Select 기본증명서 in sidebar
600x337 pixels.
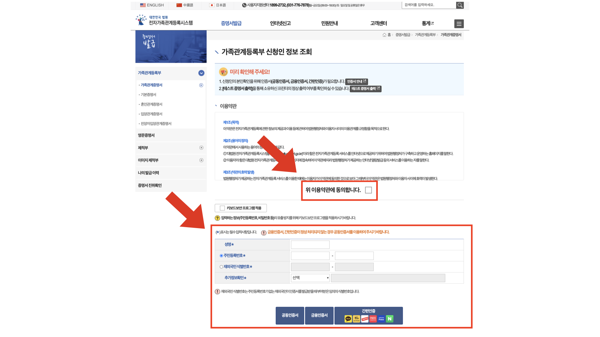pos(148,95)
